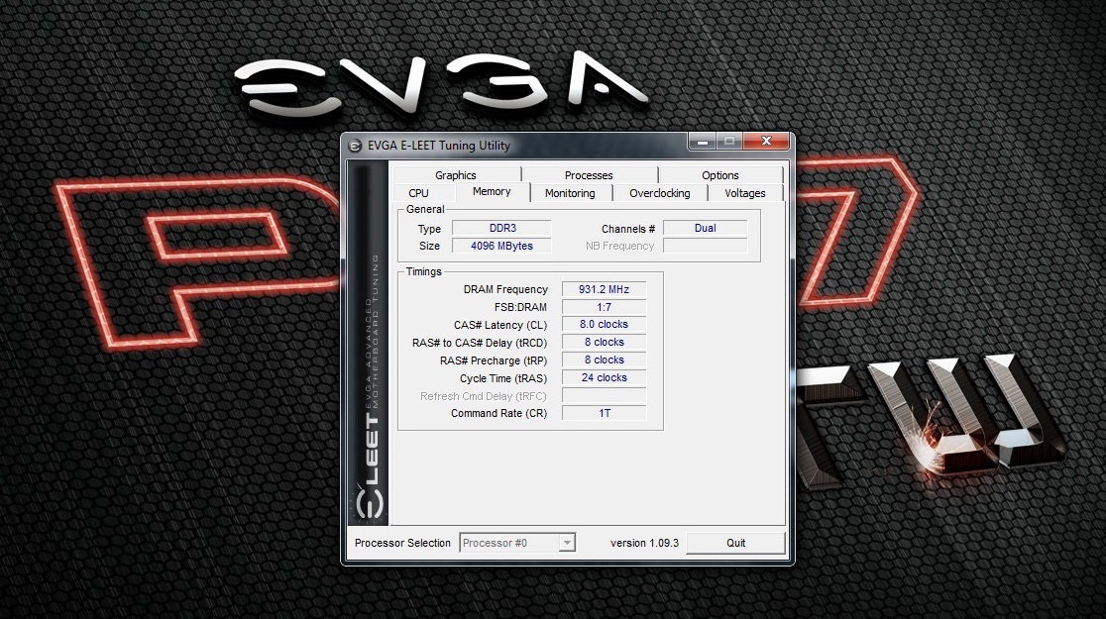Click the EVGA E-LEET Tuning Utility title

coord(439,146)
